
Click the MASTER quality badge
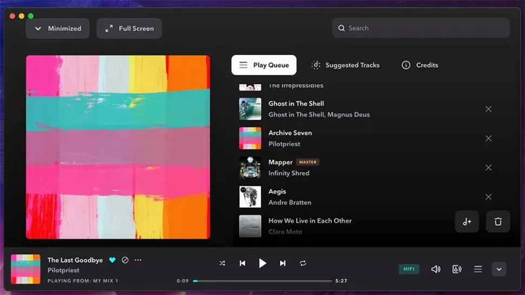[308, 162]
